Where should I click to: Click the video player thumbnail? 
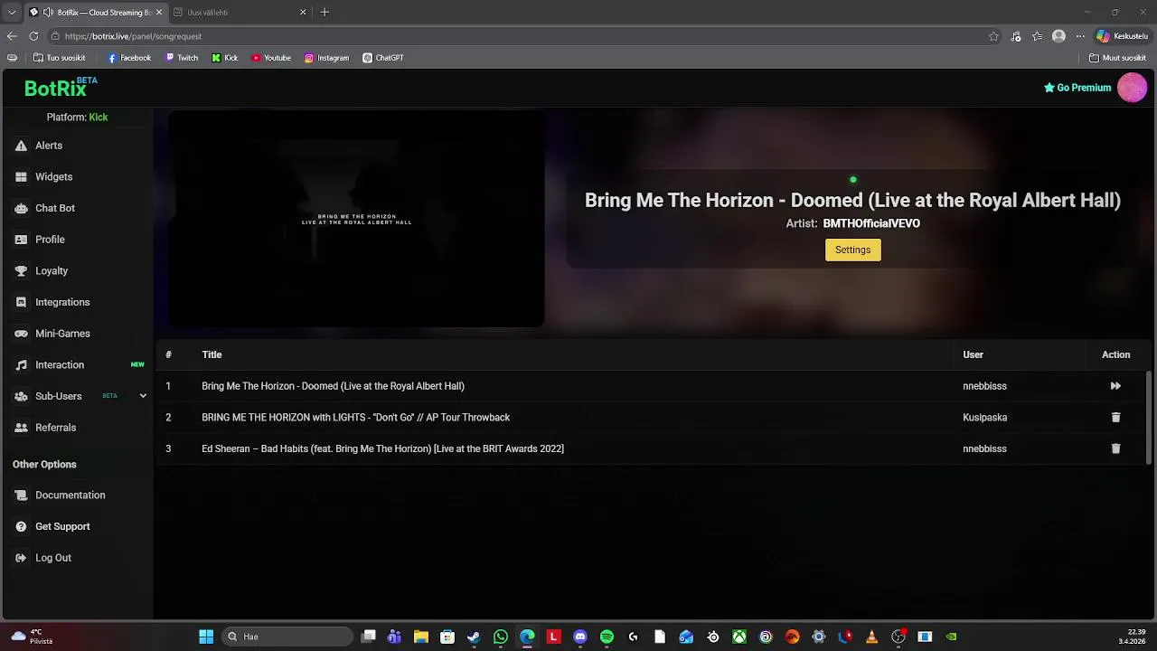[x=356, y=219]
